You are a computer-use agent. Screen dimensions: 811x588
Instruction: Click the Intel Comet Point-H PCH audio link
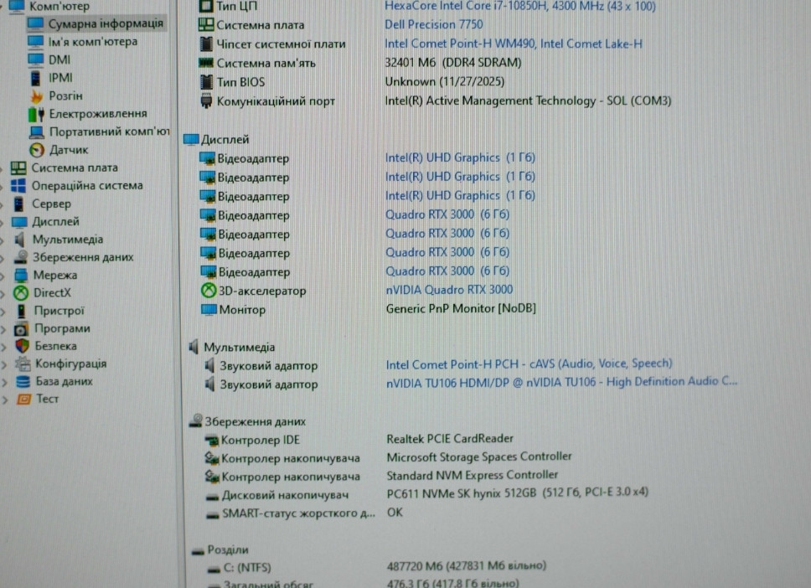coord(528,364)
